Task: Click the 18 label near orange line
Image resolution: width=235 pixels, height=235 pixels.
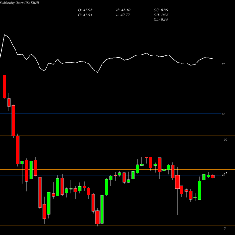Action: point(226,173)
